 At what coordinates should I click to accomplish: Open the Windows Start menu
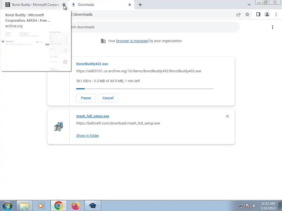tap(7, 206)
